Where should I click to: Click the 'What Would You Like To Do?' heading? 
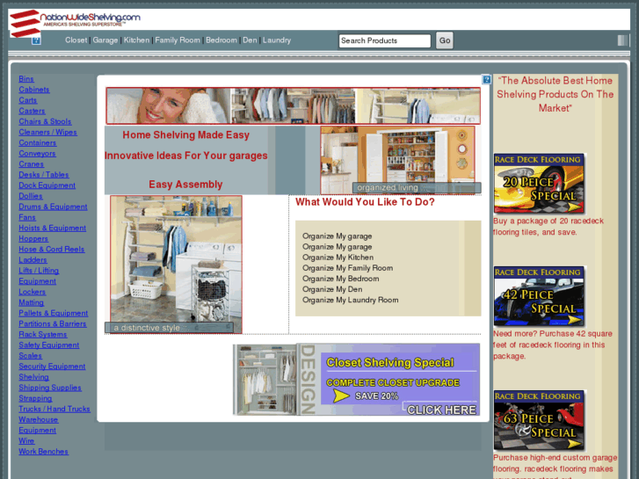(x=365, y=202)
